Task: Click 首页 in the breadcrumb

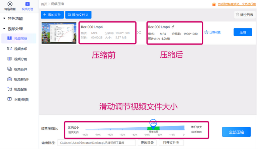Action: (x=44, y=4)
